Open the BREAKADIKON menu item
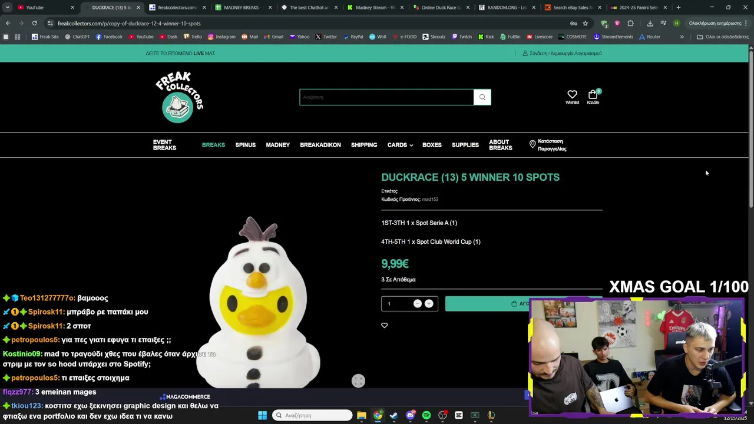754x424 pixels. [x=320, y=145]
